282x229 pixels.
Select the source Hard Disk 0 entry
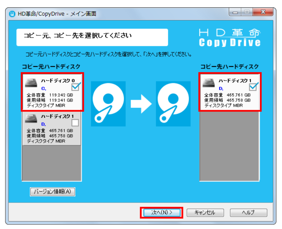pos(52,92)
